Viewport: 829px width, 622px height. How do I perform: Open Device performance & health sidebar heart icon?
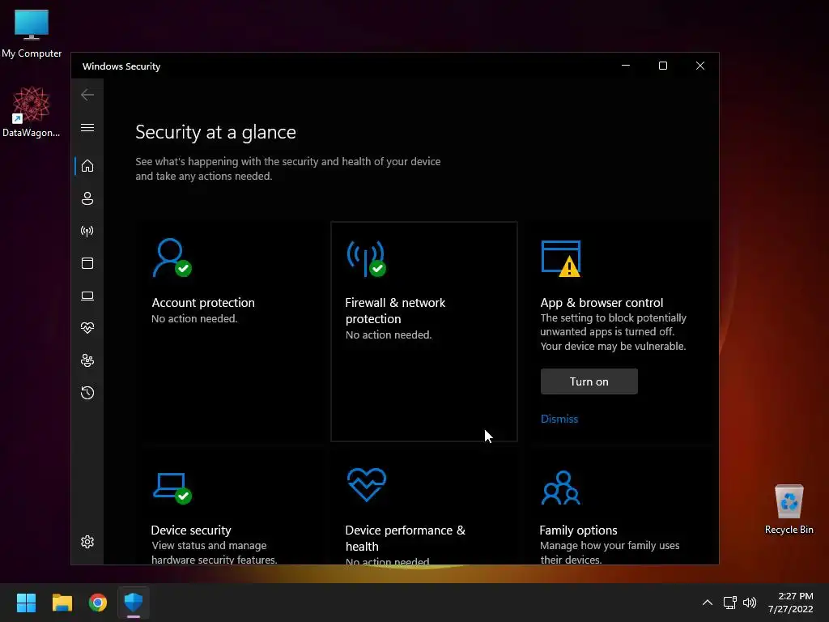click(x=87, y=328)
